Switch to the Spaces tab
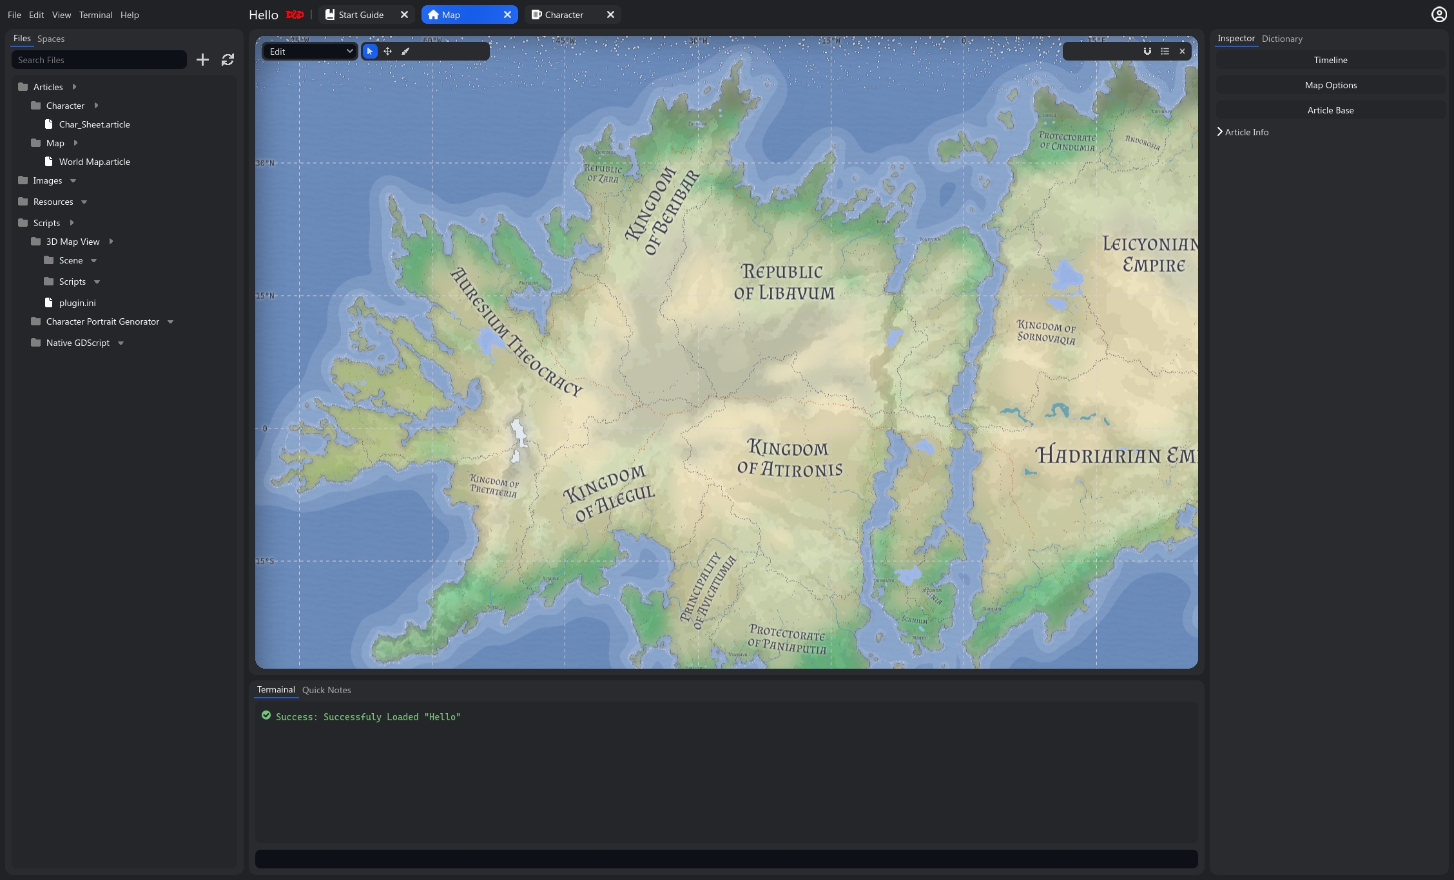Image resolution: width=1454 pixels, height=880 pixels. (x=51, y=39)
